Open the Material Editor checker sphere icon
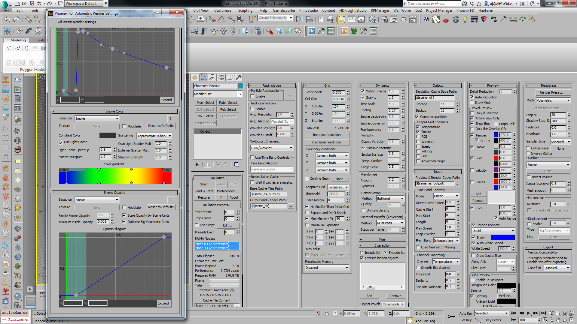 373,19
